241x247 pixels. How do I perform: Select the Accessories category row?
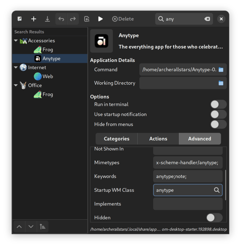(x=50, y=41)
